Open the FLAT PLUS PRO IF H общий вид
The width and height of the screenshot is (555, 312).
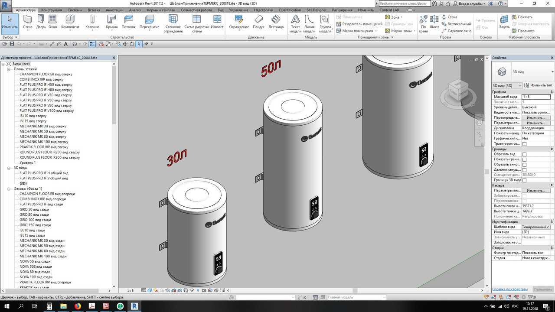point(44,173)
